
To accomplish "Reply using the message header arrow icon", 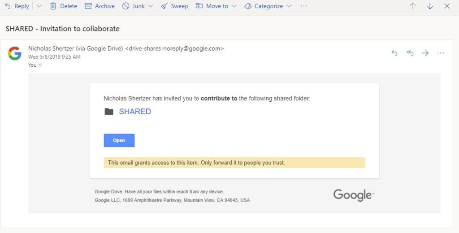I will coord(394,53).
